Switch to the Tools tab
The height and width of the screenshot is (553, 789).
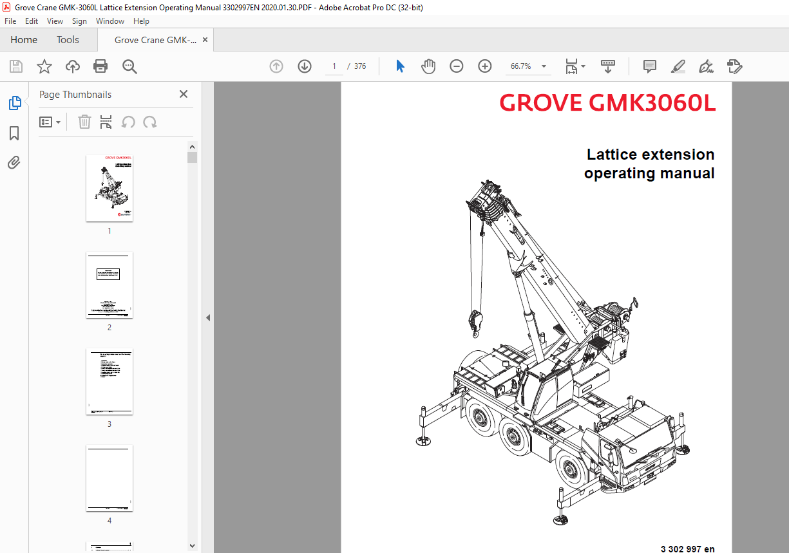(68, 40)
